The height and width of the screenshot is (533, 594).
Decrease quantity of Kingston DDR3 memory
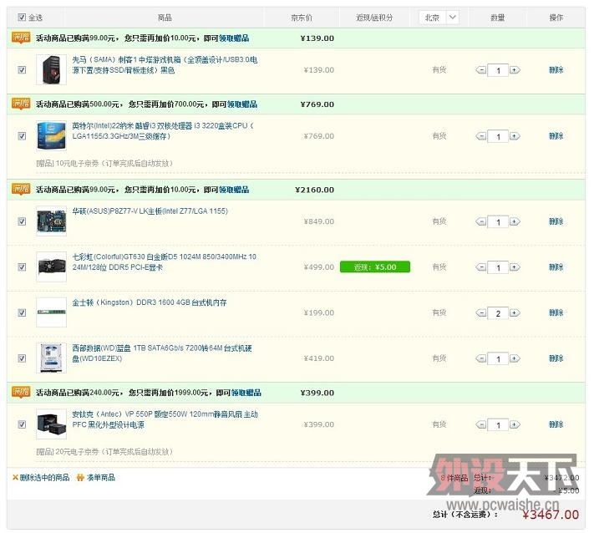tap(481, 313)
